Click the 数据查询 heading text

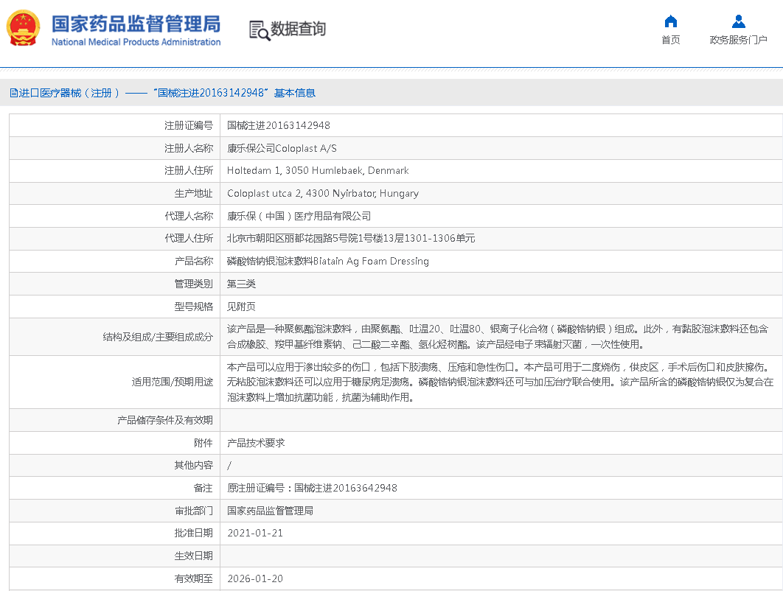pyautogui.click(x=298, y=29)
